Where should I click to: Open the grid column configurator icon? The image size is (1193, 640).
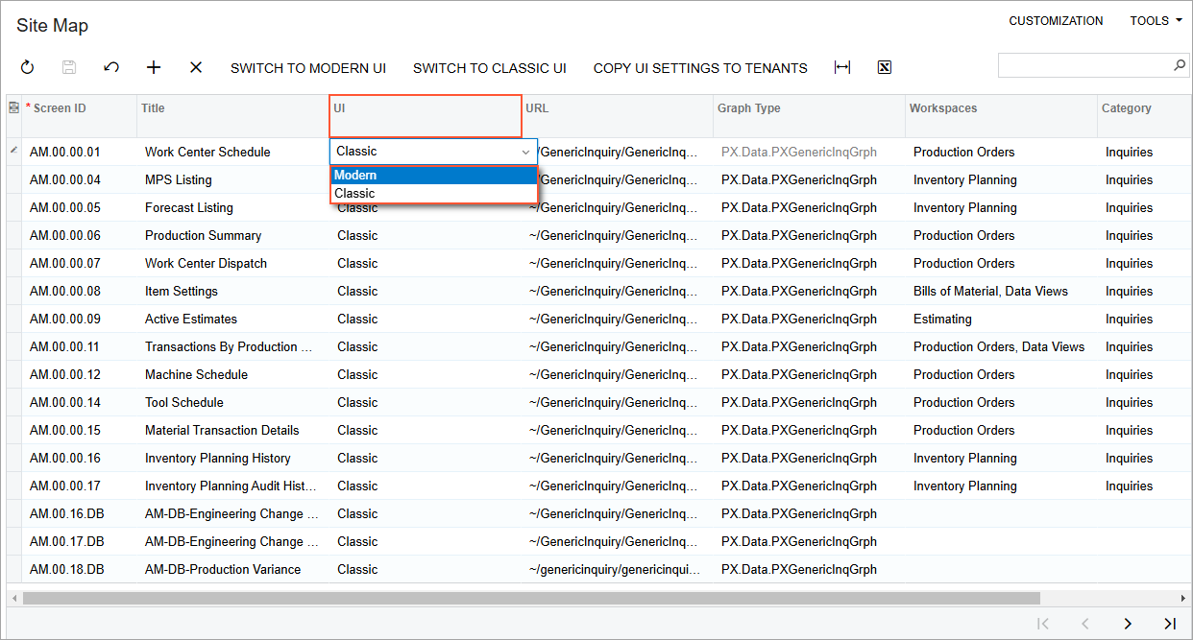[x=13, y=108]
